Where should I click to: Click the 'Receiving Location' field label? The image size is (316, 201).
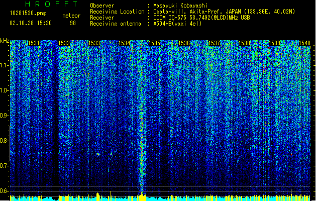(x=117, y=12)
